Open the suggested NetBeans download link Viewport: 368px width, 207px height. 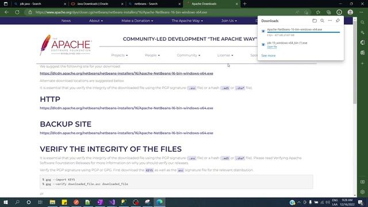[126, 73]
